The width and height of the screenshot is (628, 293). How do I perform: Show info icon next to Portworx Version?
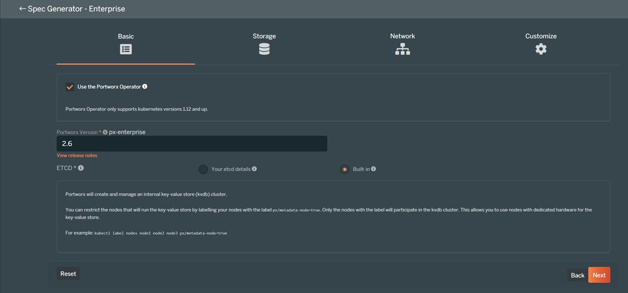[x=105, y=132]
